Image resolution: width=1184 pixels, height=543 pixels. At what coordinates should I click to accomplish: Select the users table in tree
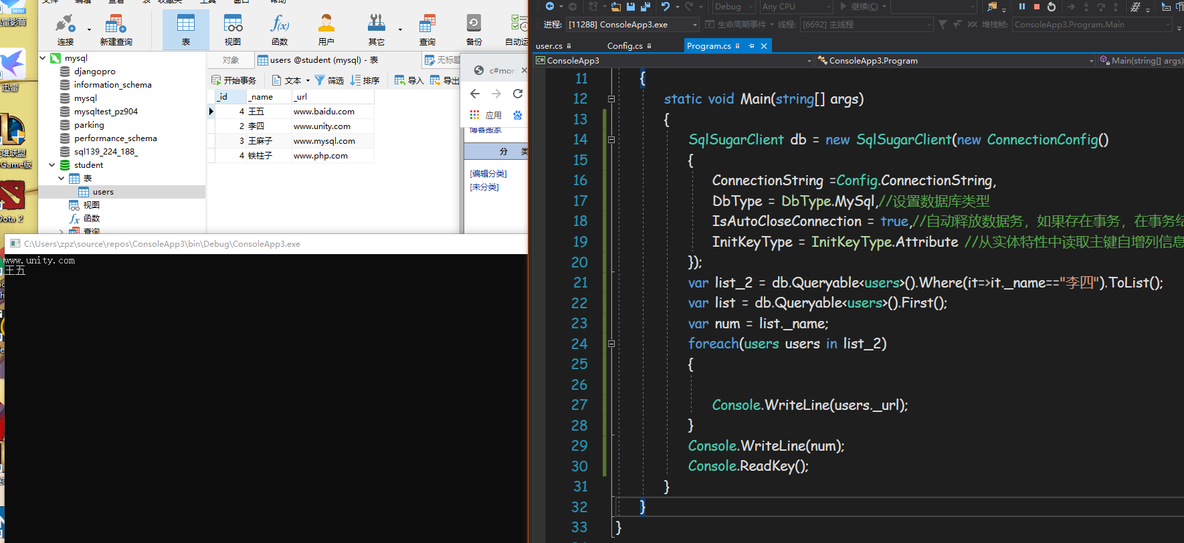[103, 192]
